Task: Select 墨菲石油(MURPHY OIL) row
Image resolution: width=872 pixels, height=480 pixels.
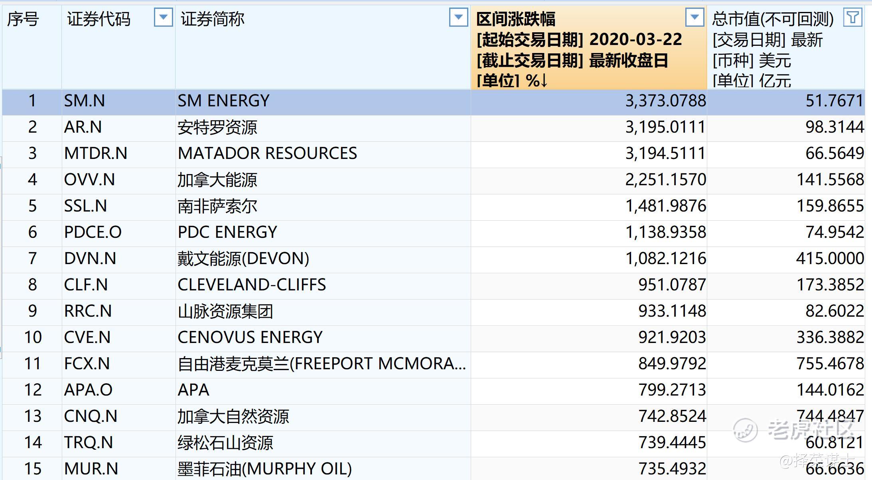Action: 264,469
